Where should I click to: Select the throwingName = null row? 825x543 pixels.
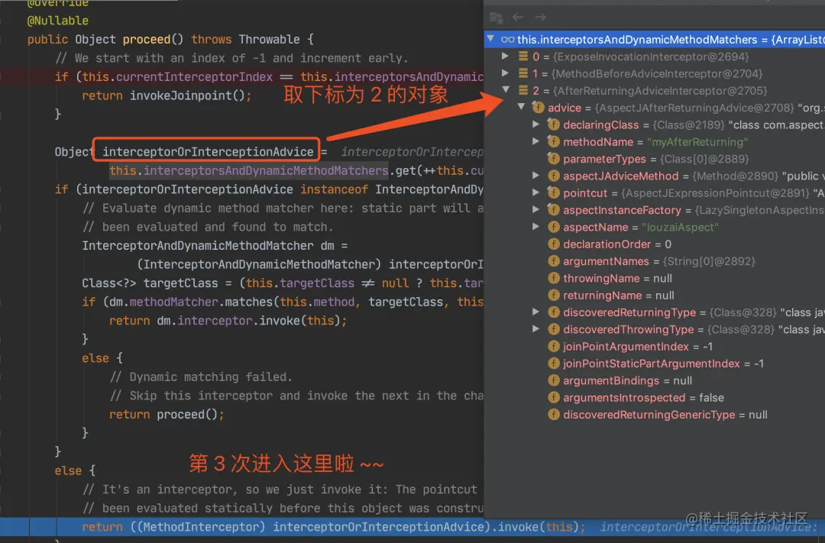655,278
